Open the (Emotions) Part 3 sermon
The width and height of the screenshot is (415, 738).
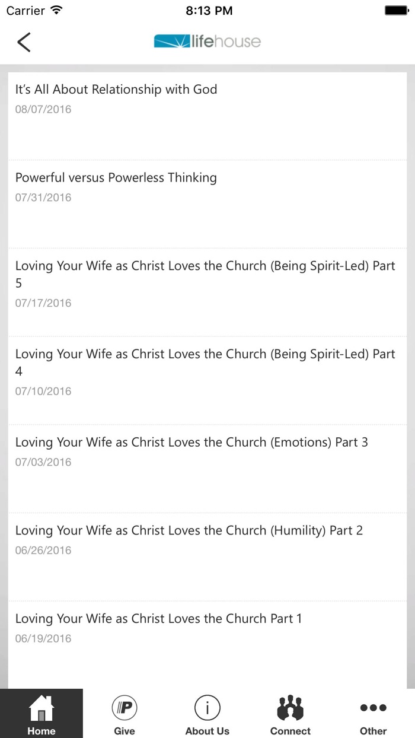coord(191,443)
